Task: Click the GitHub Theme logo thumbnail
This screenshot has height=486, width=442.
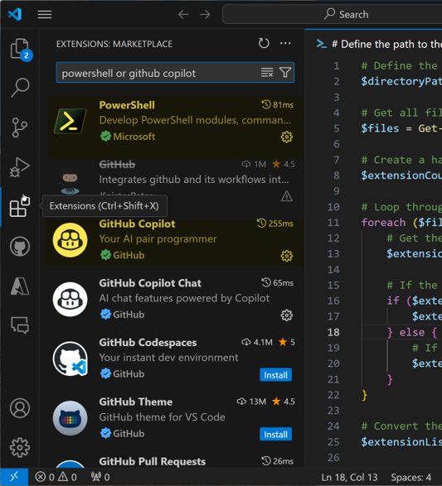Action: point(70,418)
